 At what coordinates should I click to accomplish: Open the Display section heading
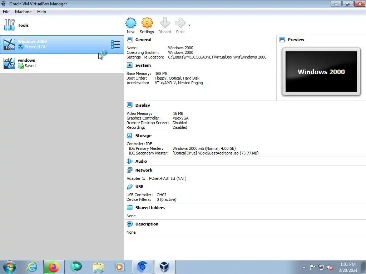tap(143, 105)
